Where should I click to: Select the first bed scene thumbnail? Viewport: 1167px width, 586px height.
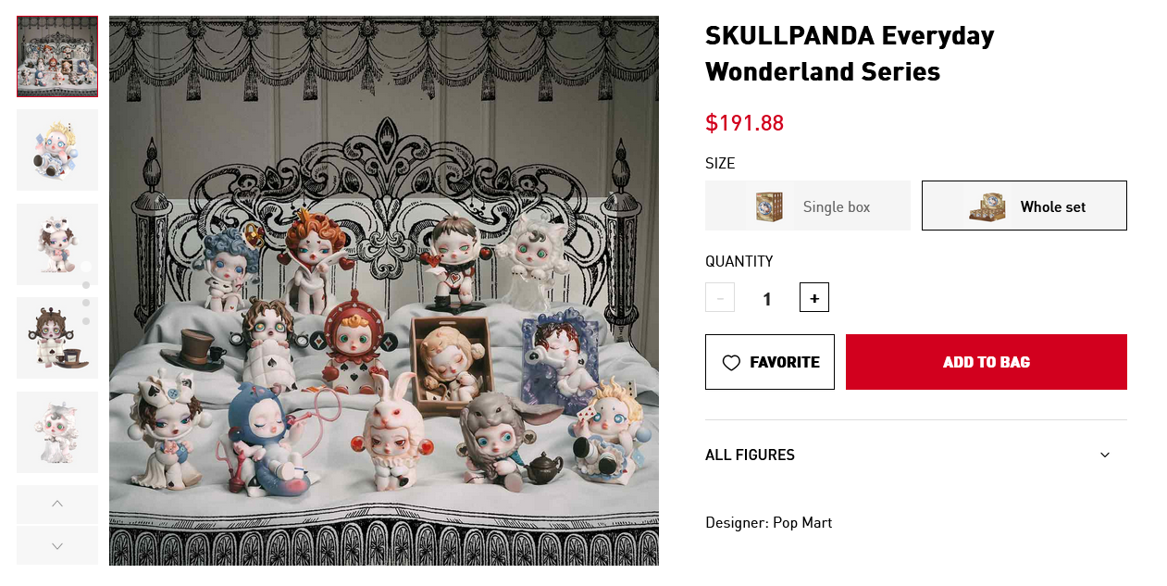pyautogui.click(x=57, y=56)
